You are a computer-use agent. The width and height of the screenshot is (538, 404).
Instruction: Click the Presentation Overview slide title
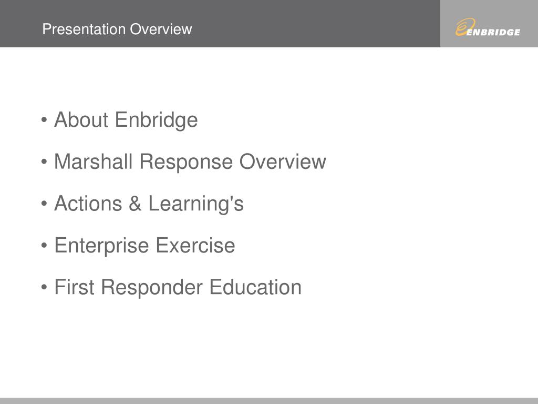click(117, 29)
